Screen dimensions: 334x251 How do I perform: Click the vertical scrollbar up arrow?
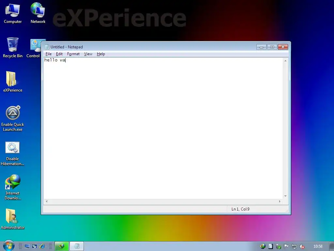pos(285,61)
